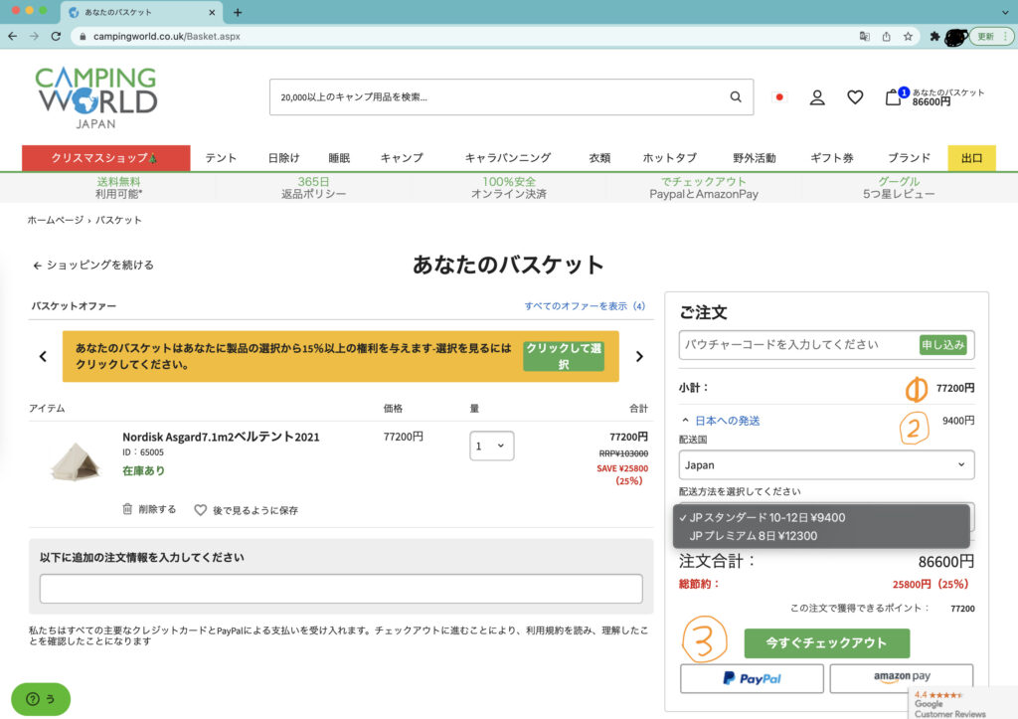1018x719 pixels.
Task: Pay with the amazon pay button
Action: tap(902, 677)
